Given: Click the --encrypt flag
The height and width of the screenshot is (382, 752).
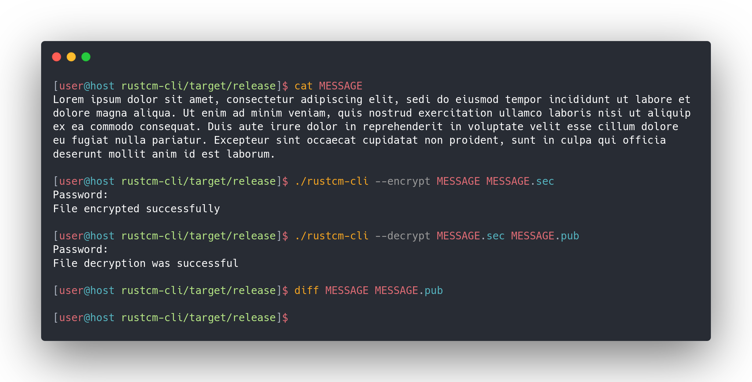Looking at the screenshot, I should coord(402,181).
